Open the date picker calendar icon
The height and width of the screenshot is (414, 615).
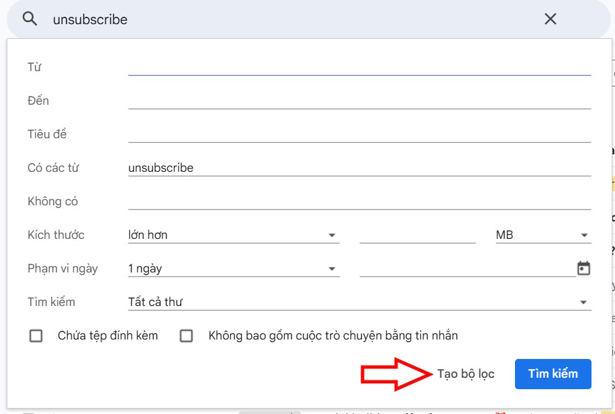point(583,268)
